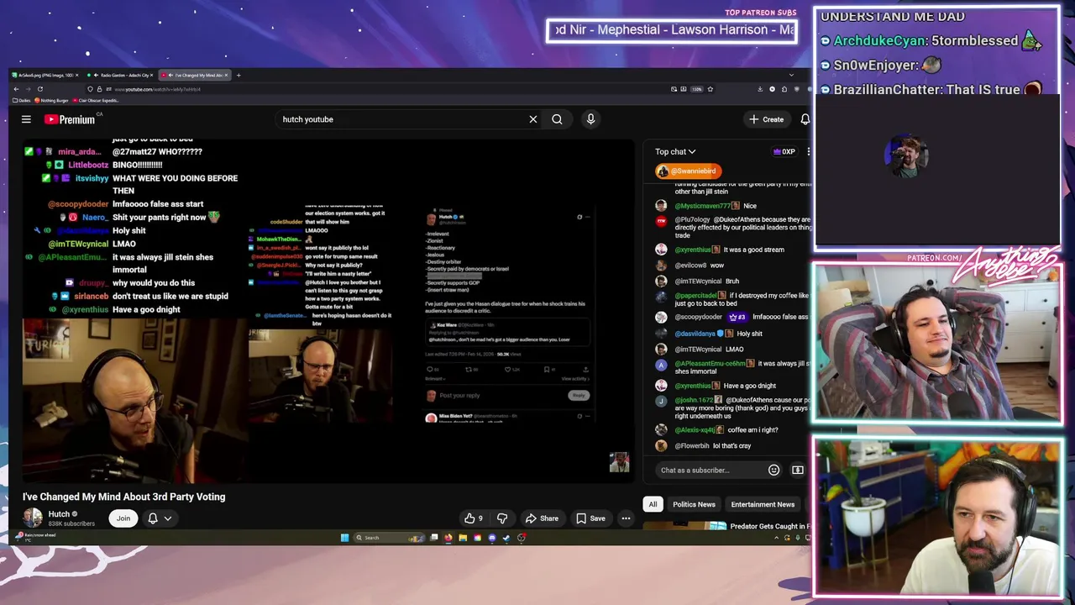Run search with the magnifier button
This screenshot has height=605, width=1075.
click(557, 119)
